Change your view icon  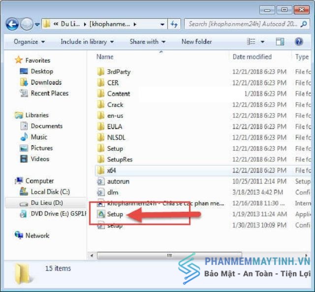(x=251, y=41)
